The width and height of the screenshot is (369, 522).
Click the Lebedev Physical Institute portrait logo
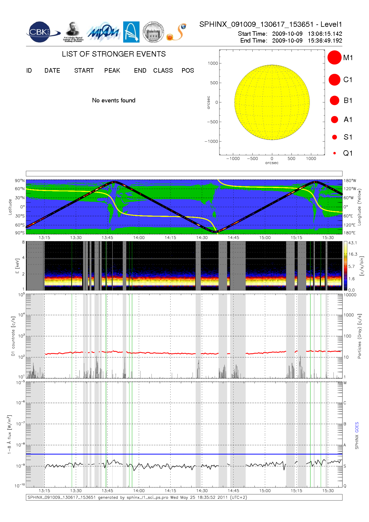73,32
